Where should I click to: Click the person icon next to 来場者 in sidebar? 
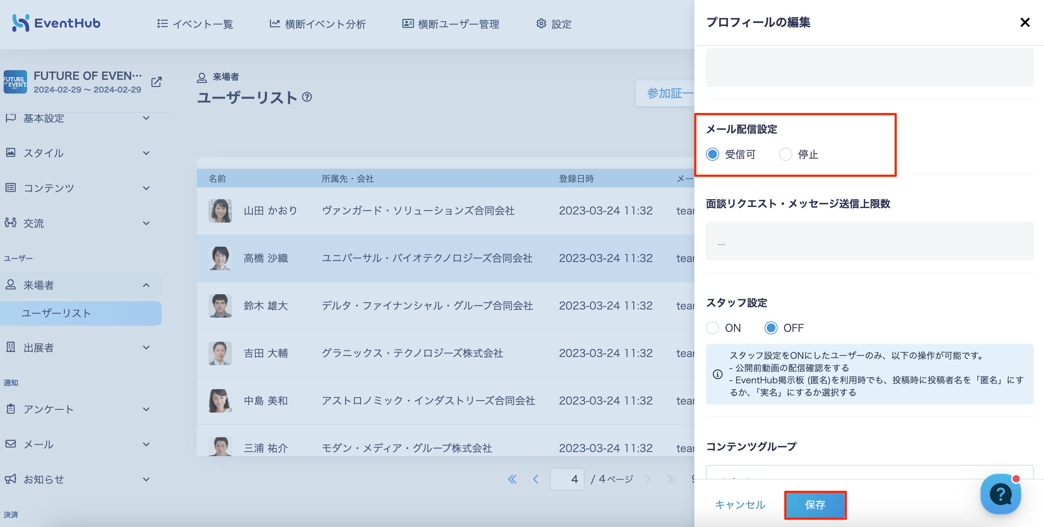coord(11,285)
